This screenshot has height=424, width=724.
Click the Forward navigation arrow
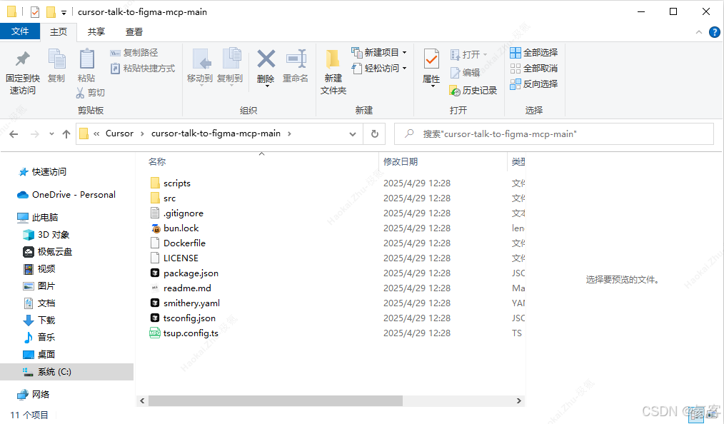coord(35,133)
